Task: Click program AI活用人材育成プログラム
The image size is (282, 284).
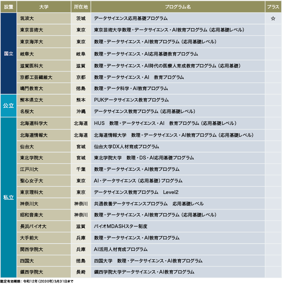Action: pyautogui.click(x=121, y=250)
